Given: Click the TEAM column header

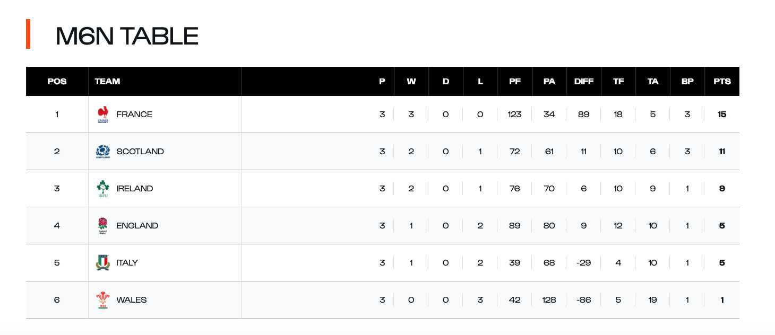Looking at the screenshot, I should (107, 82).
